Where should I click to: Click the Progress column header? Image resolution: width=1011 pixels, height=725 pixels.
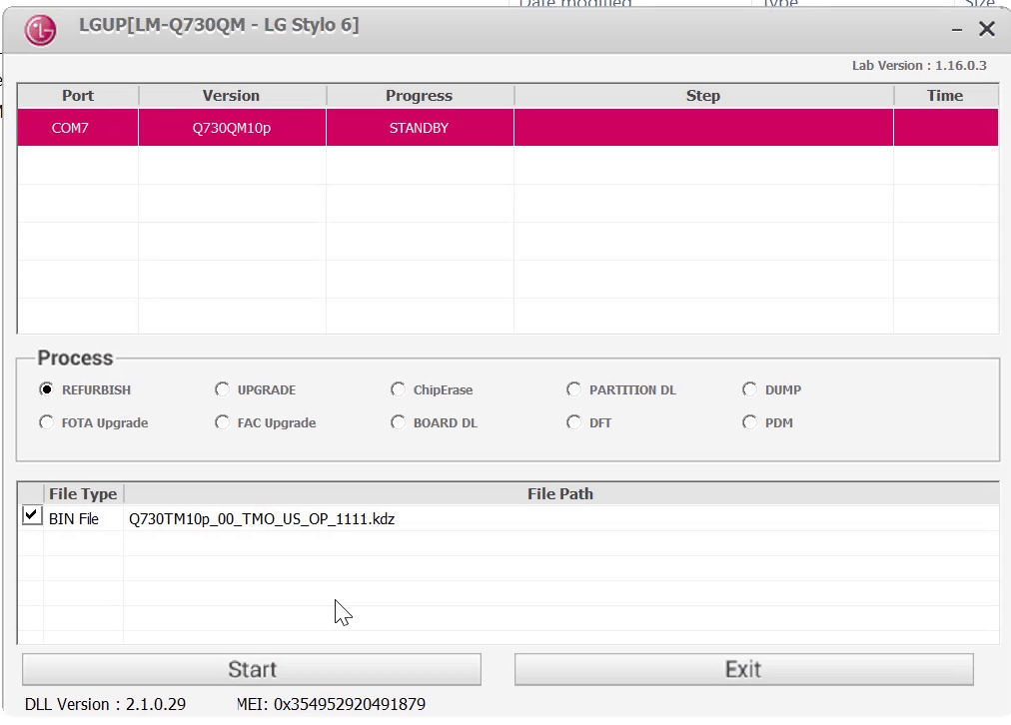tap(419, 95)
